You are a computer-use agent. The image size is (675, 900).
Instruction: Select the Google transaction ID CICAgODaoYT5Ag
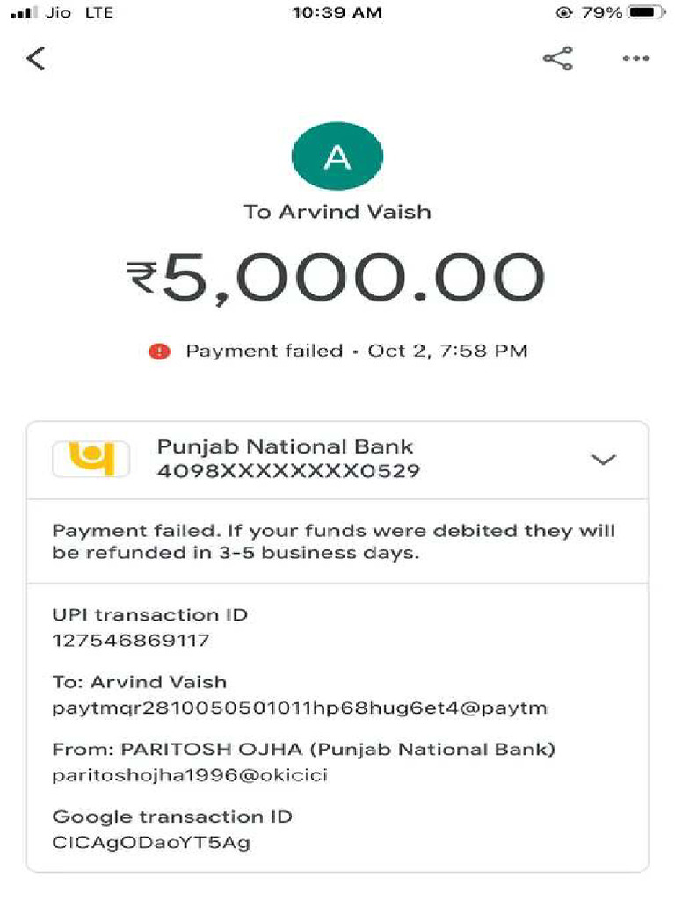point(151,843)
